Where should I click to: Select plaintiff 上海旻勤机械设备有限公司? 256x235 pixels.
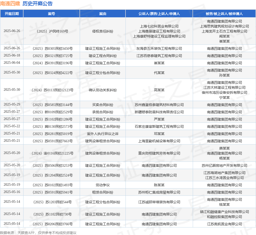[159, 141]
